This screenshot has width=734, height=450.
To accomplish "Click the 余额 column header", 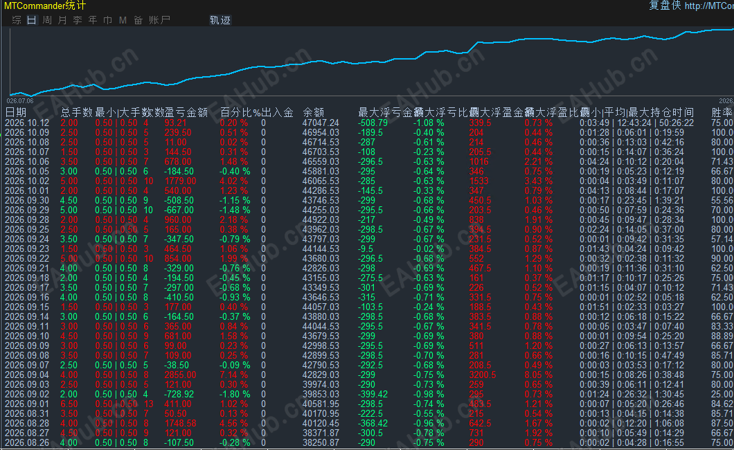I will coord(313,112).
